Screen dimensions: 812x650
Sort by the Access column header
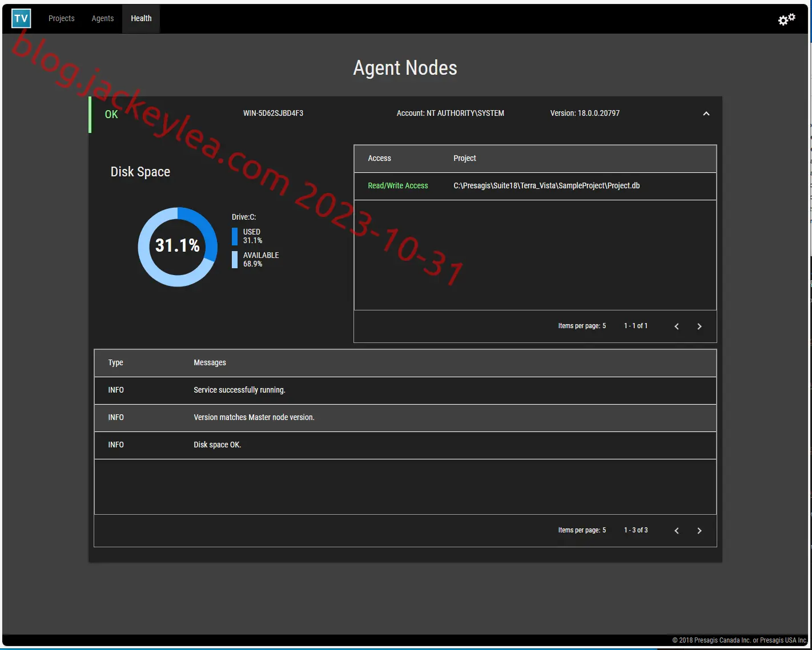click(379, 158)
